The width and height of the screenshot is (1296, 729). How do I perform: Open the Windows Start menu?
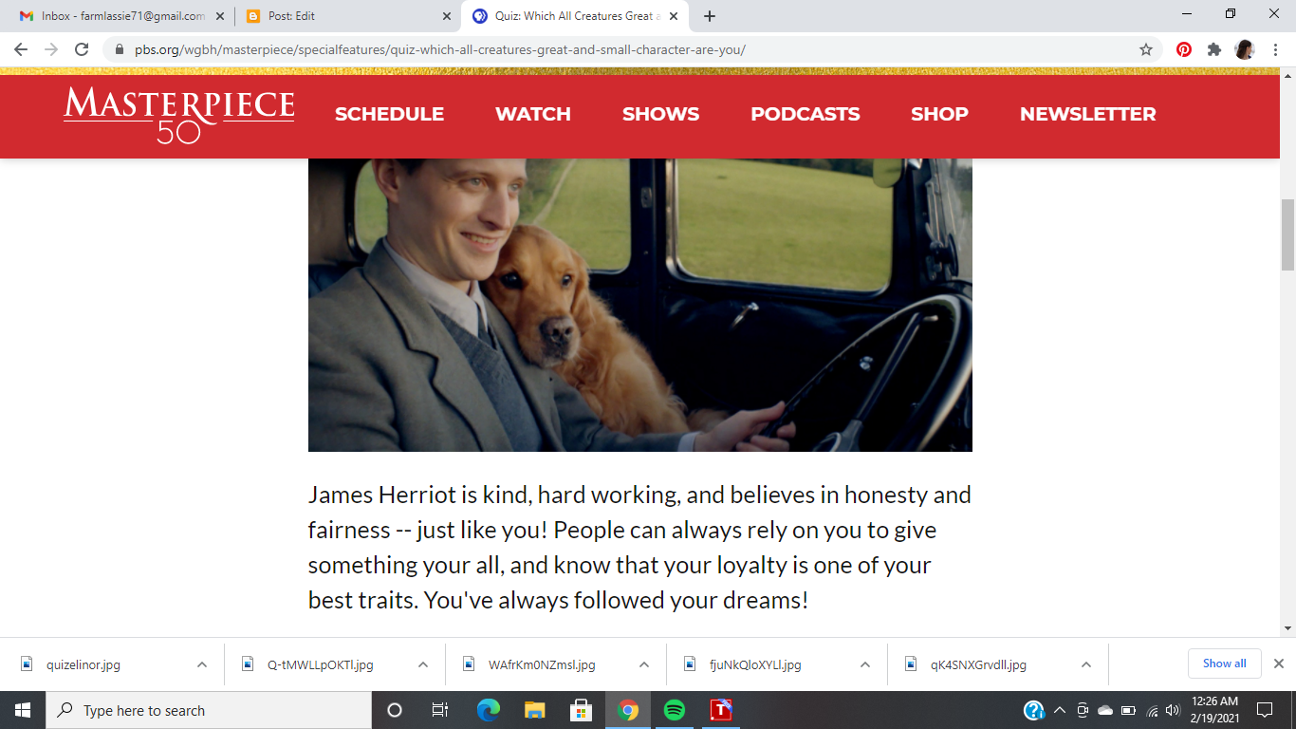coord(23,710)
